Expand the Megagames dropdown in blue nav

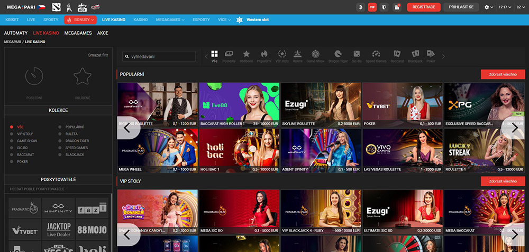[170, 20]
